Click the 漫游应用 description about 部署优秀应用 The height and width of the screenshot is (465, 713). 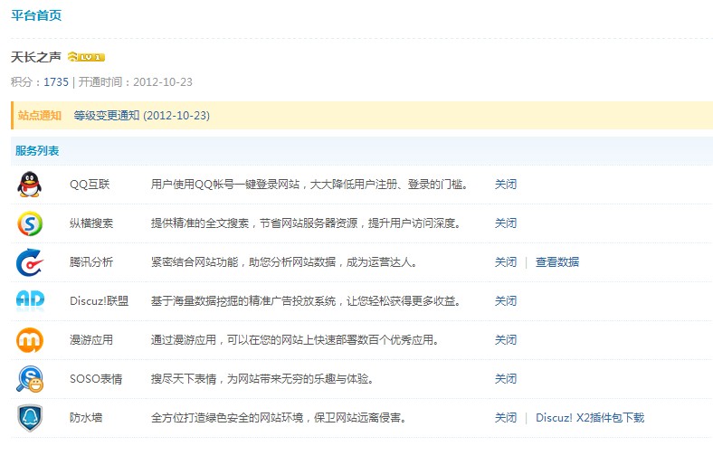(x=295, y=340)
